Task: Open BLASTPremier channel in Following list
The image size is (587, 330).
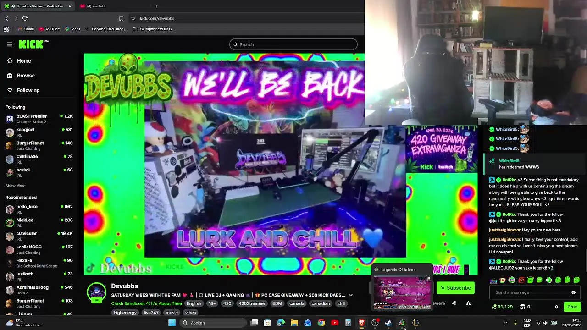Action: (39, 119)
